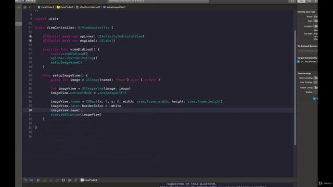Open Debug Memory Graph button

pos(70,180)
